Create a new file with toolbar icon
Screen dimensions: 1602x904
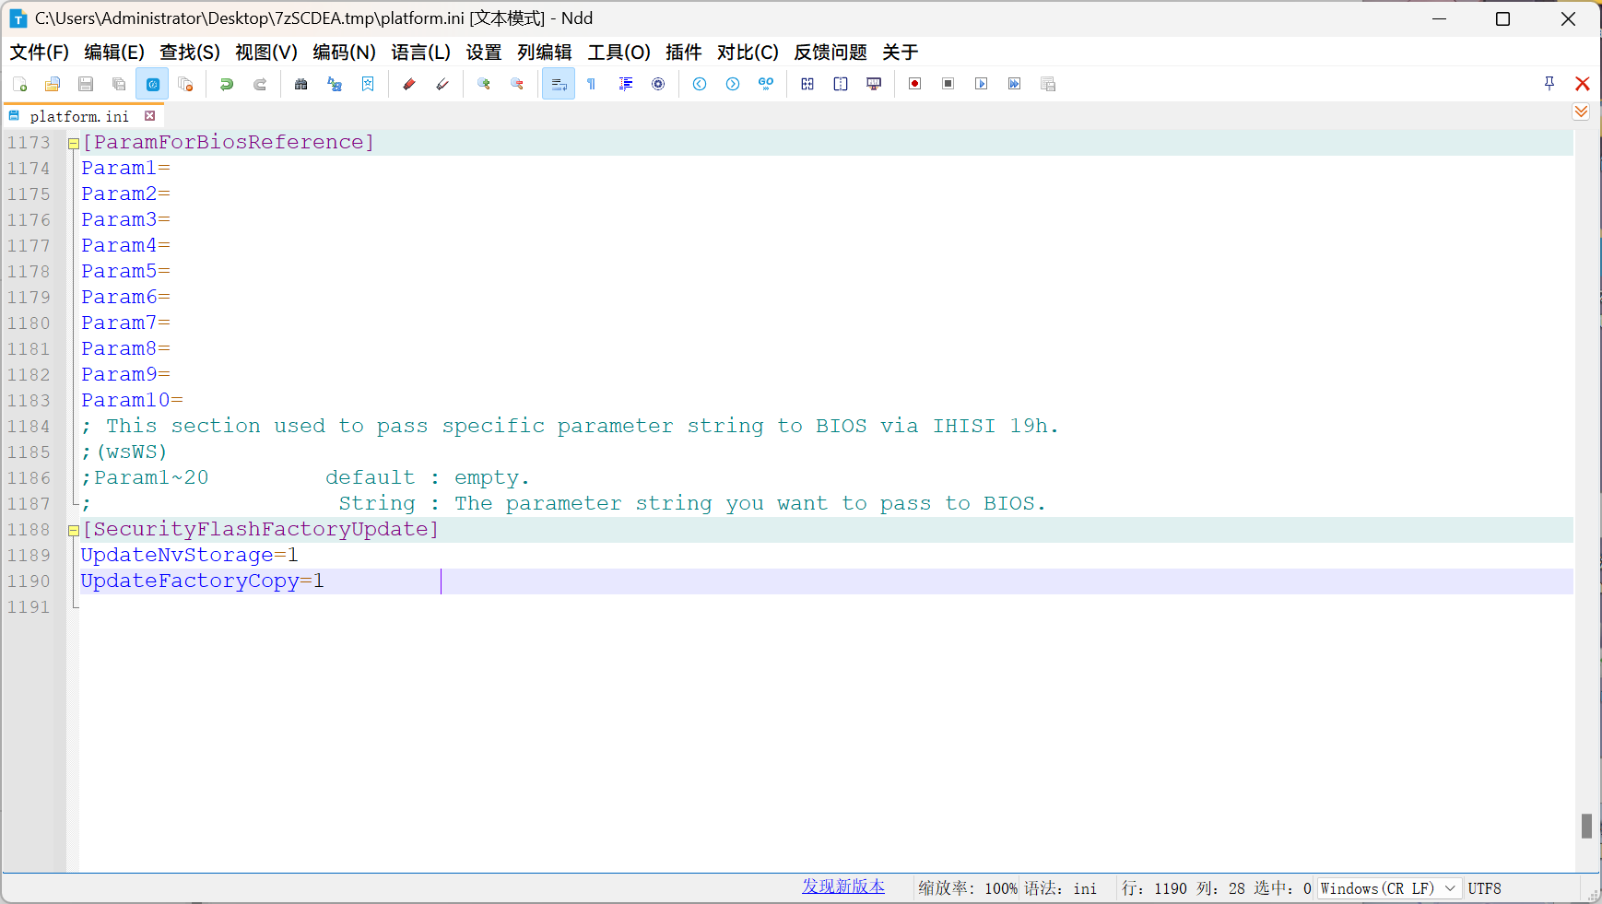[x=19, y=84]
